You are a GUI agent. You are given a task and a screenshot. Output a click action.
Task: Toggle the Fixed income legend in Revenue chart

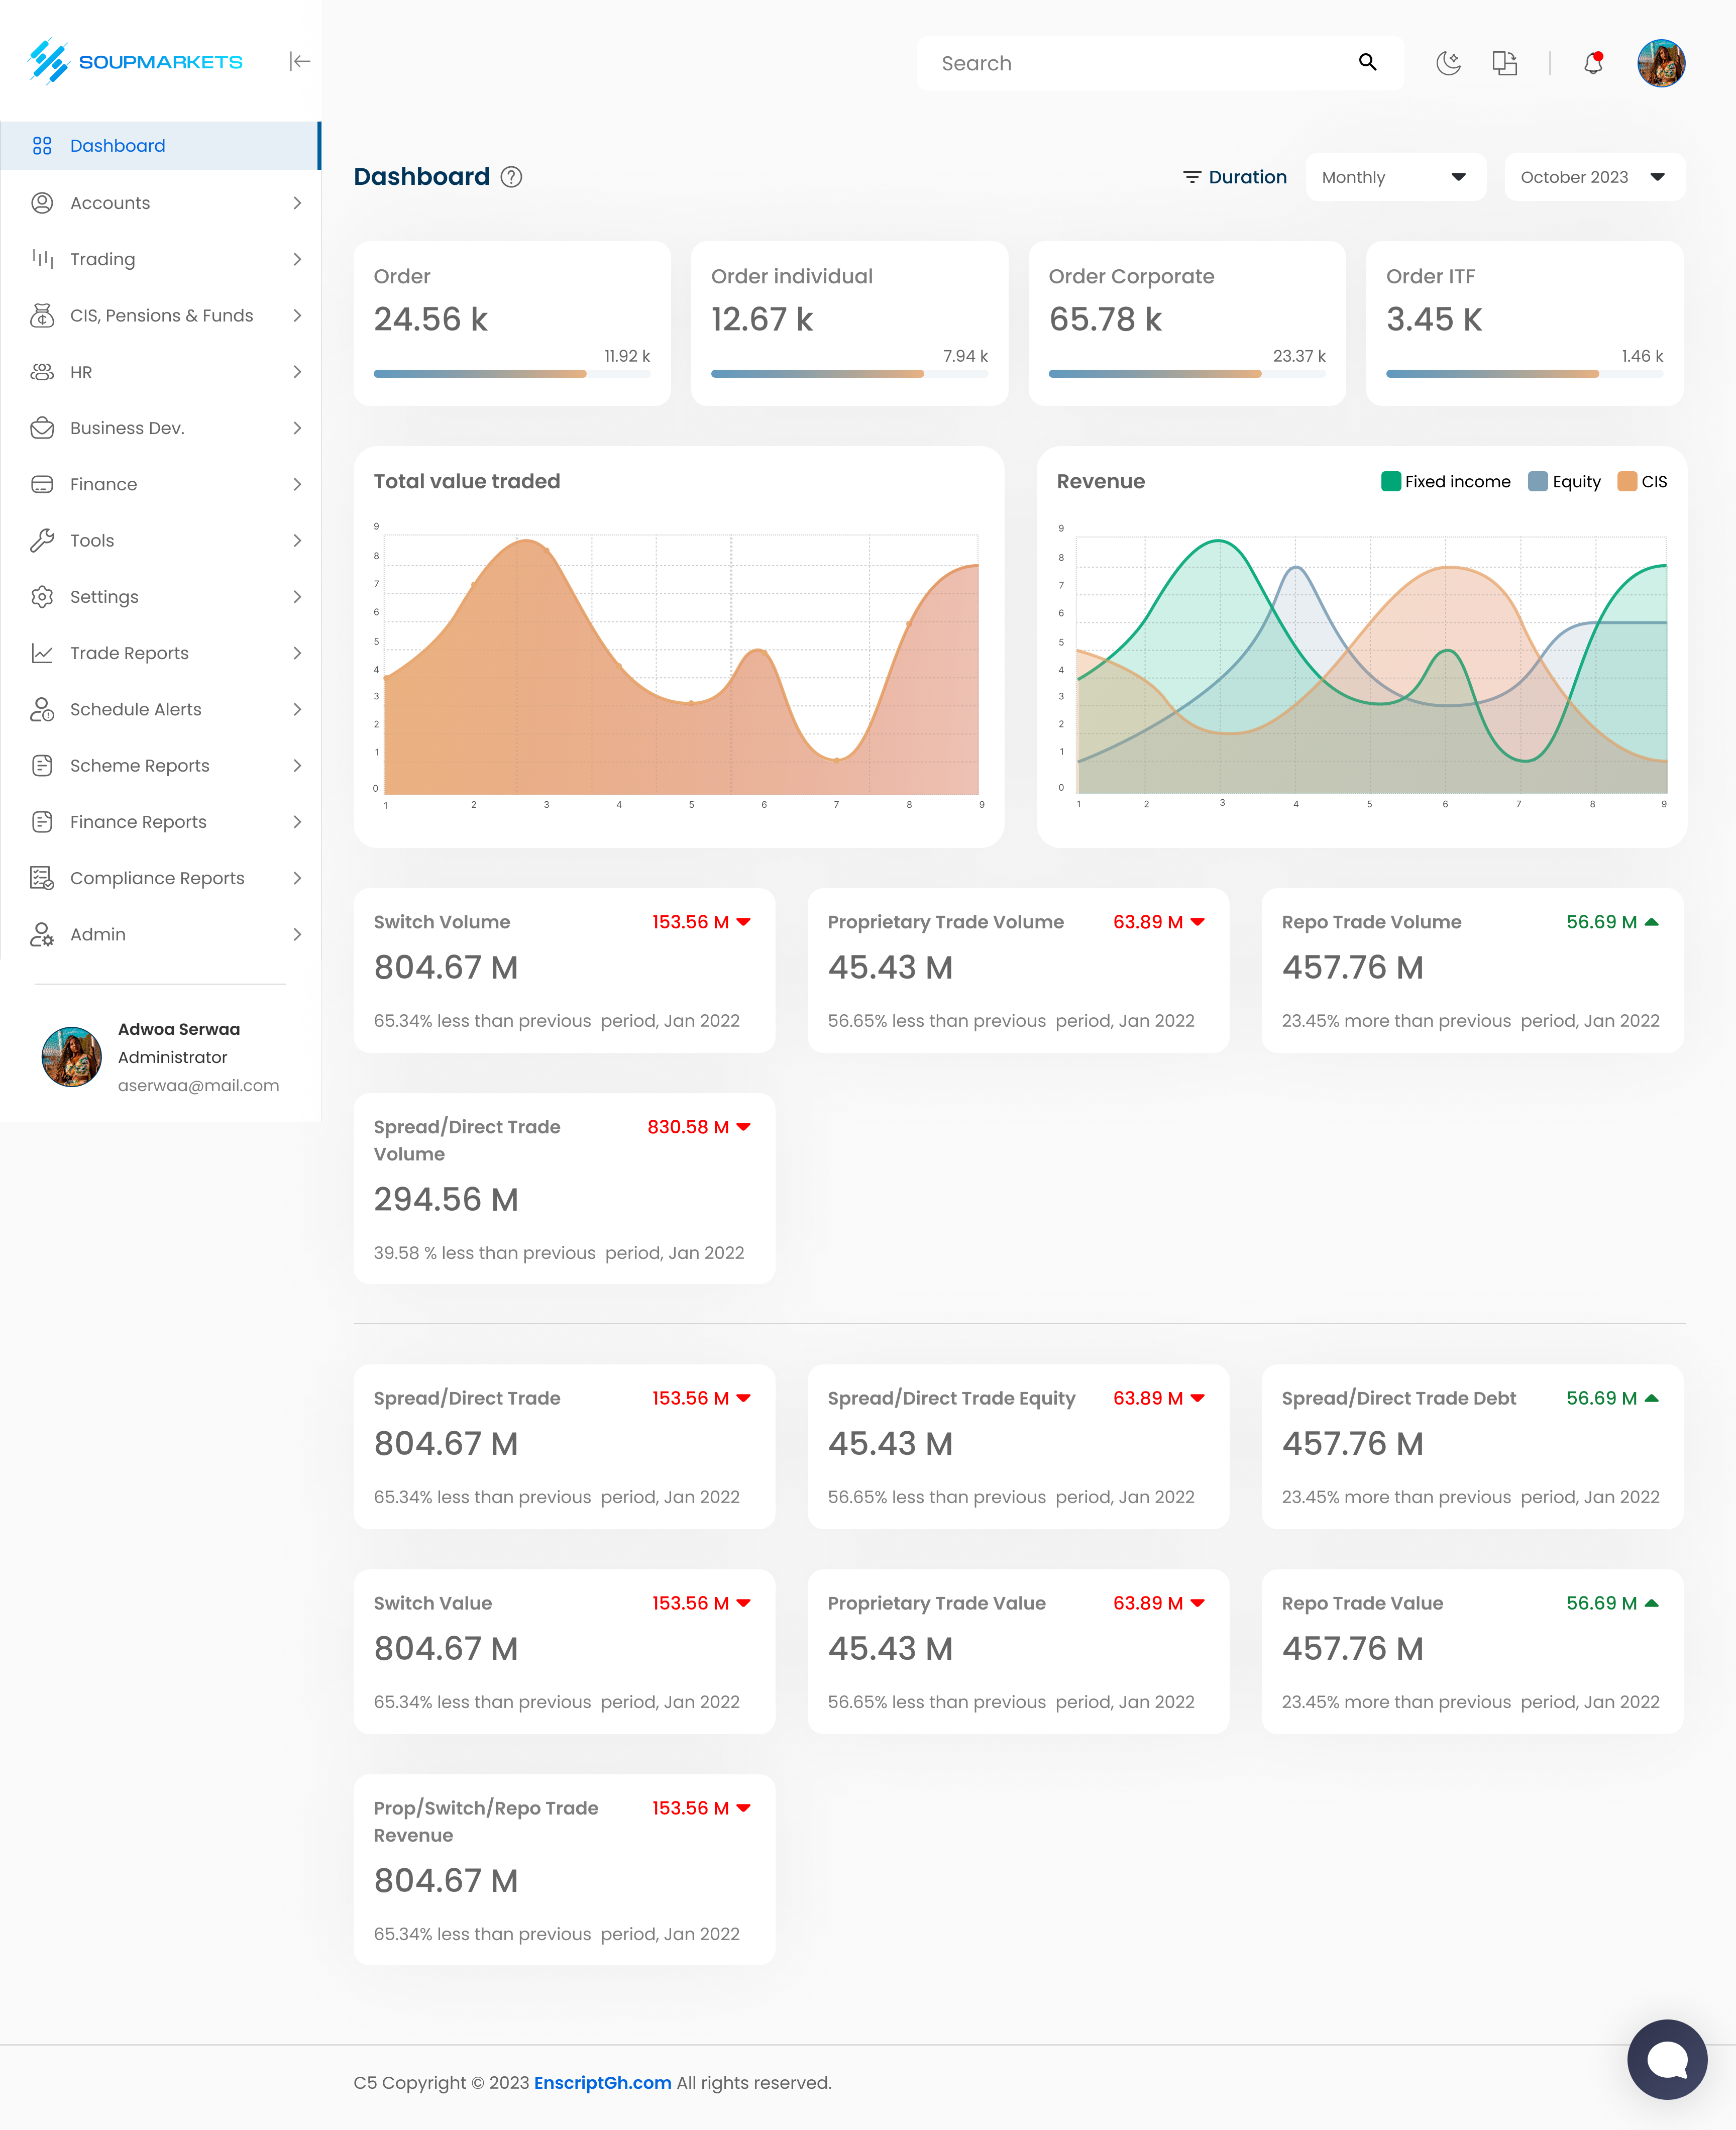[1447, 481]
